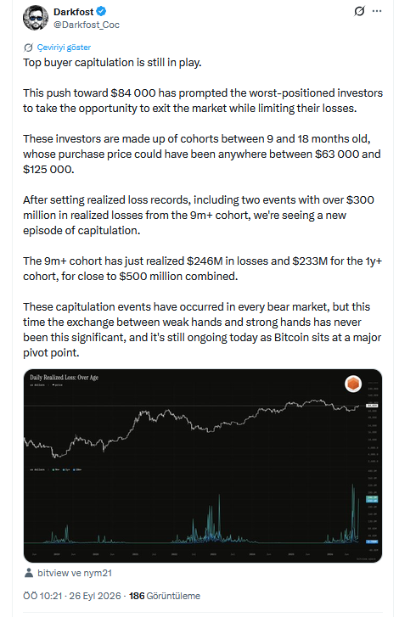
Task: Open the three-dot more options menu
Action: click(377, 11)
